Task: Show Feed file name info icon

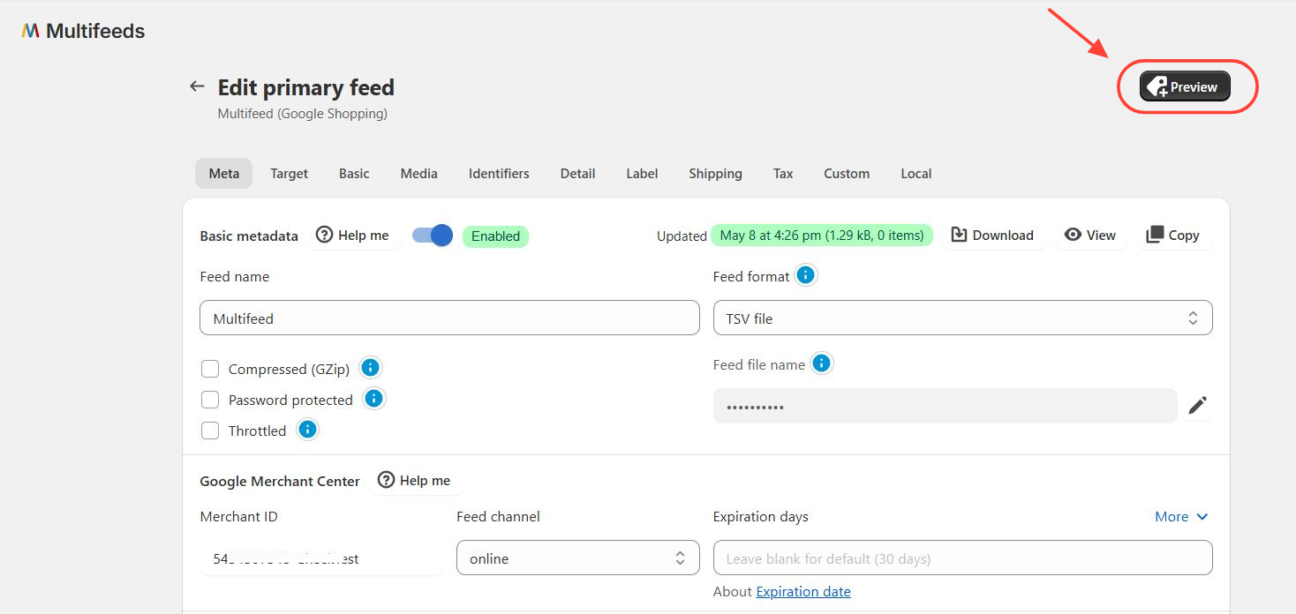Action: [822, 363]
